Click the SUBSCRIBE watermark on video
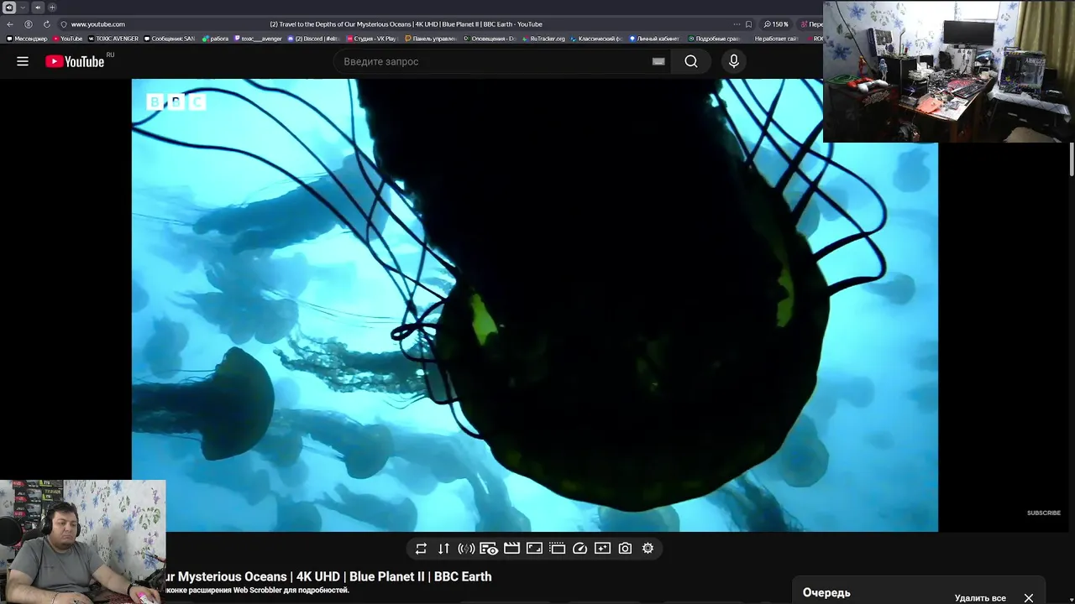Image resolution: width=1075 pixels, height=604 pixels. [1043, 513]
